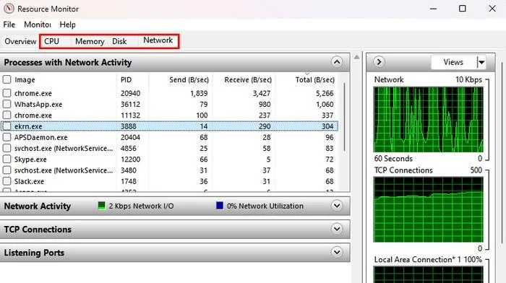Click the receive value 3,427
506x283 pixels.
262,93
